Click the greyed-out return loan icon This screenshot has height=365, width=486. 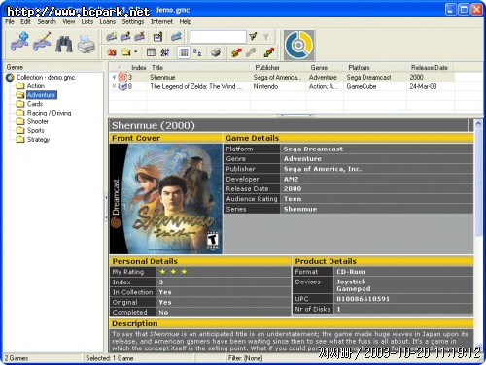pos(251,52)
